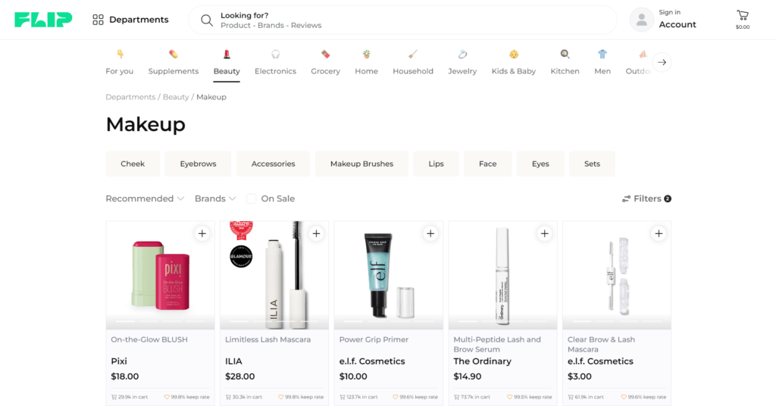
Task: Click the Electronics headphones icon
Action: click(275, 54)
